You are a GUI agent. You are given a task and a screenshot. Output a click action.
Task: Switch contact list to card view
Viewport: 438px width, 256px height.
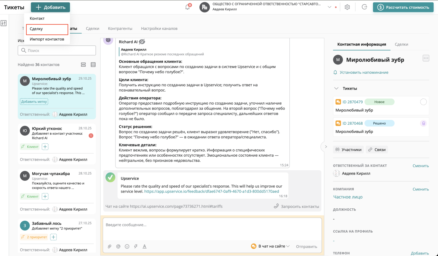[83, 65]
